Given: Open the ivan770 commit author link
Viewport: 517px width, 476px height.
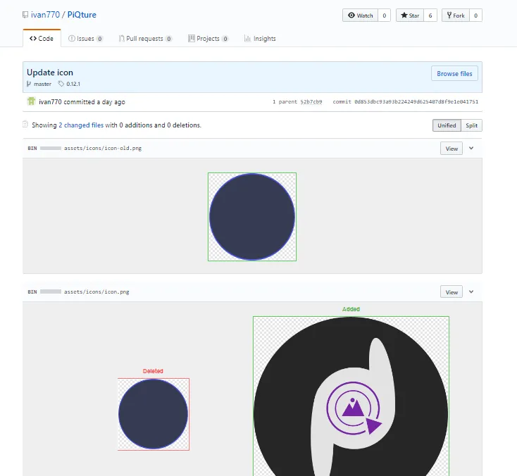Looking at the screenshot, I should point(50,102).
